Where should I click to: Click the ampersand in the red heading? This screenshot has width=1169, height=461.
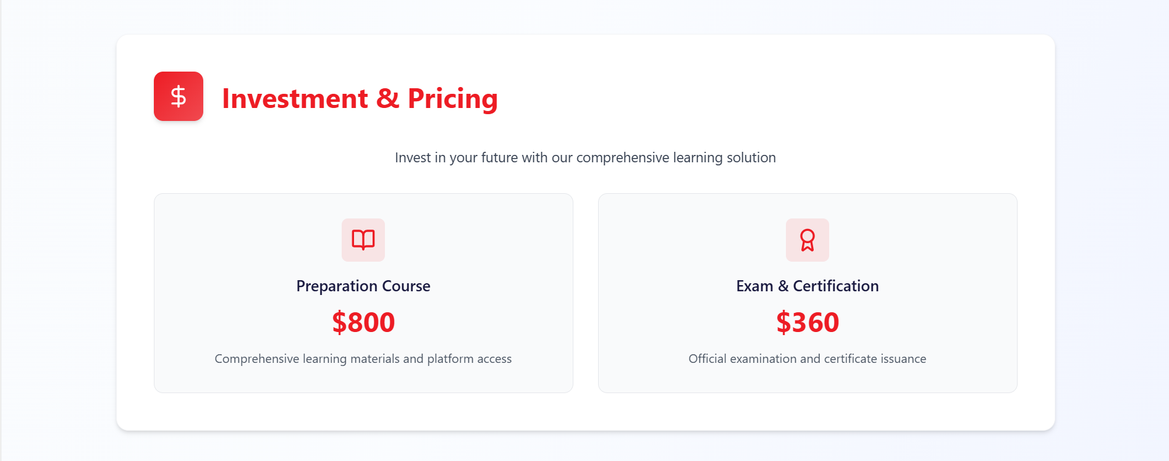point(387,99)
